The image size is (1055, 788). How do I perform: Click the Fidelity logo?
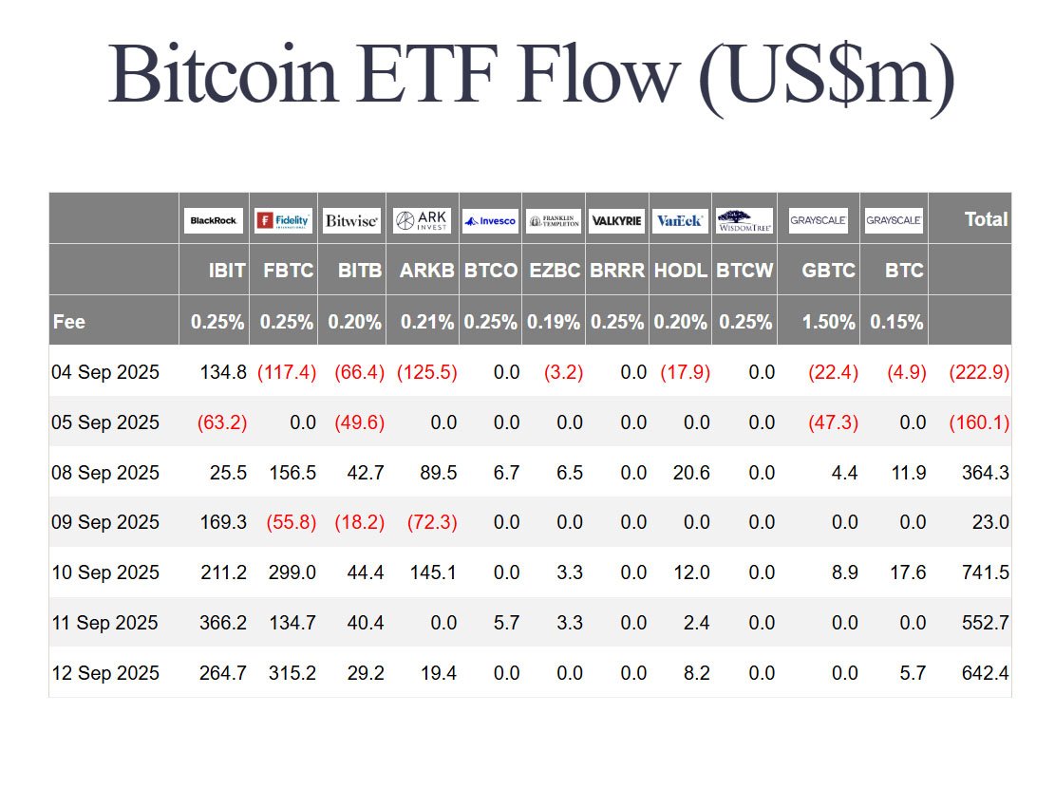[x=283, y=220]
